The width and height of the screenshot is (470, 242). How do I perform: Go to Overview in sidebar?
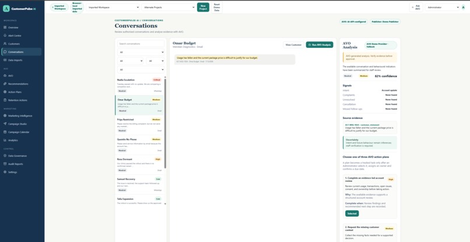click(x=20, y=27)
